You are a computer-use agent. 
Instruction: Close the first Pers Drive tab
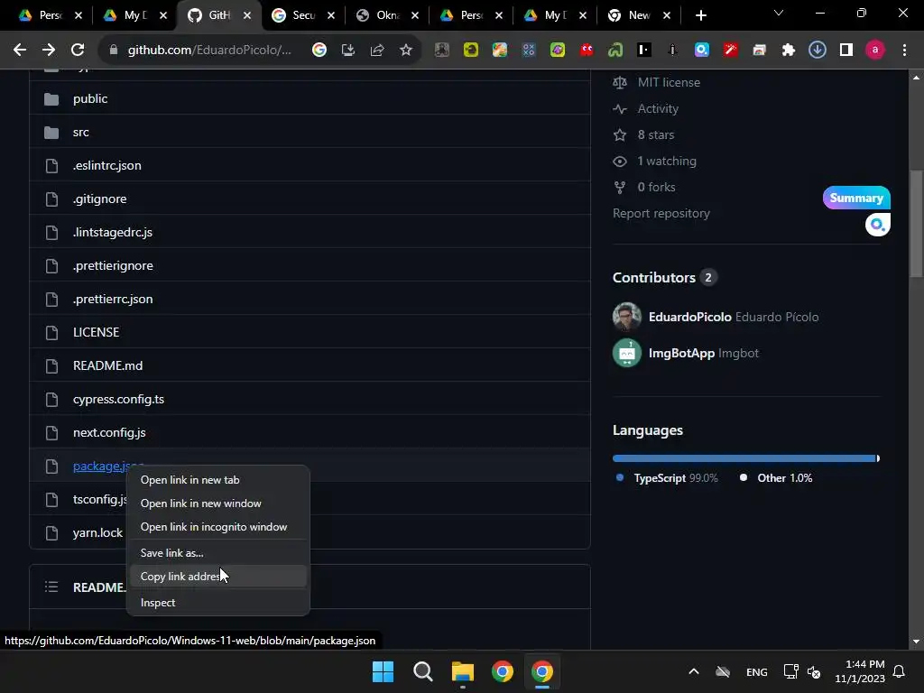[79, 16]
